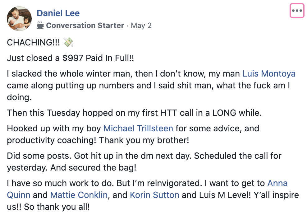Open Daniel Lee's profile picture
Viewport: 307px width, 216px height.
coord(19,19)
